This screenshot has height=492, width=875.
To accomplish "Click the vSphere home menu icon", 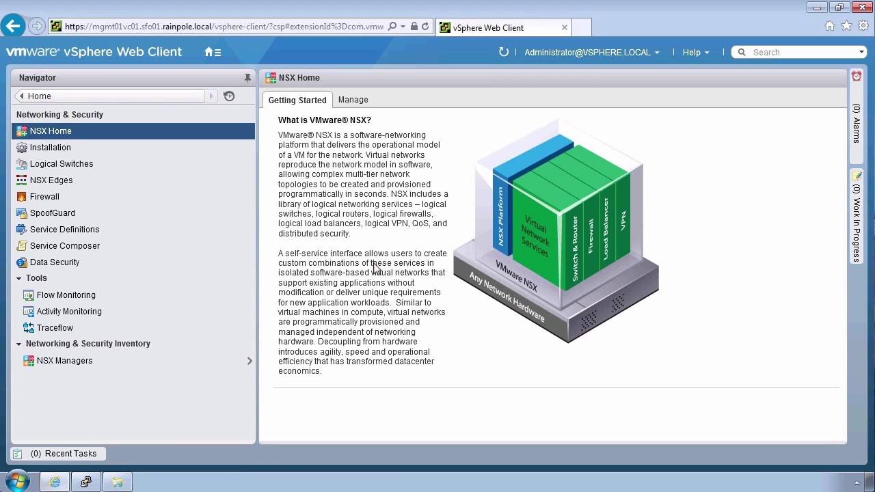I will pyautogui.click(x=213, y=52).
